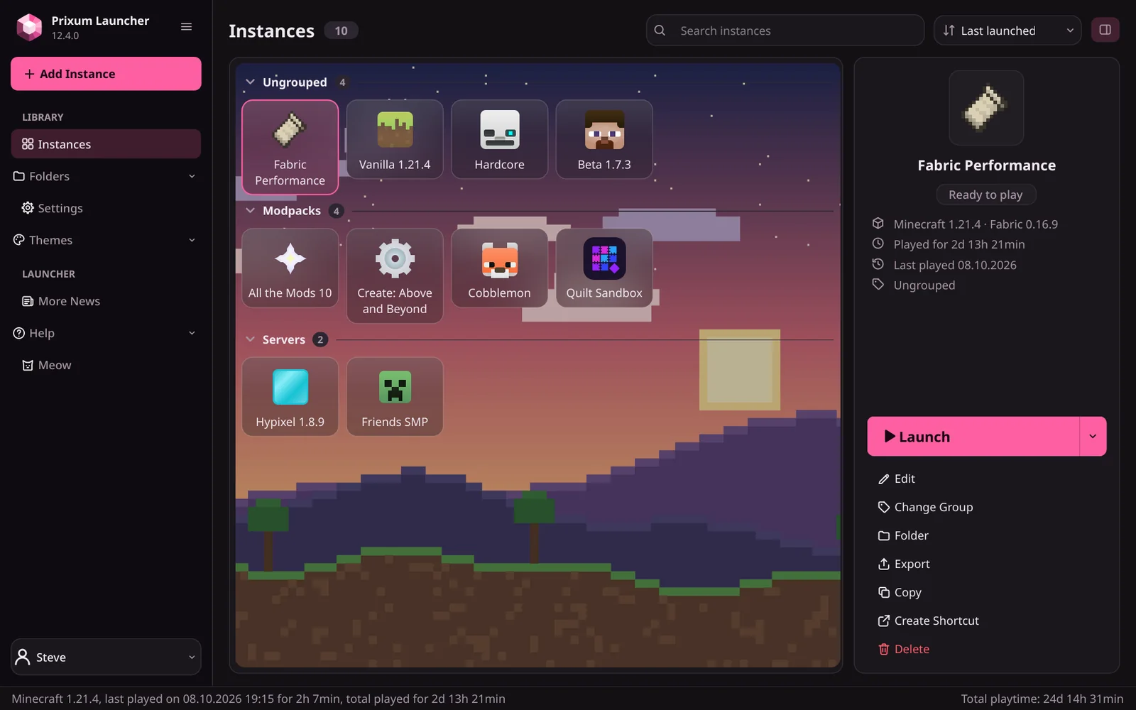Viewport: 1136px width, 710px height.
Task: Open Instances in the sidebar
Action: pos(106,144)
